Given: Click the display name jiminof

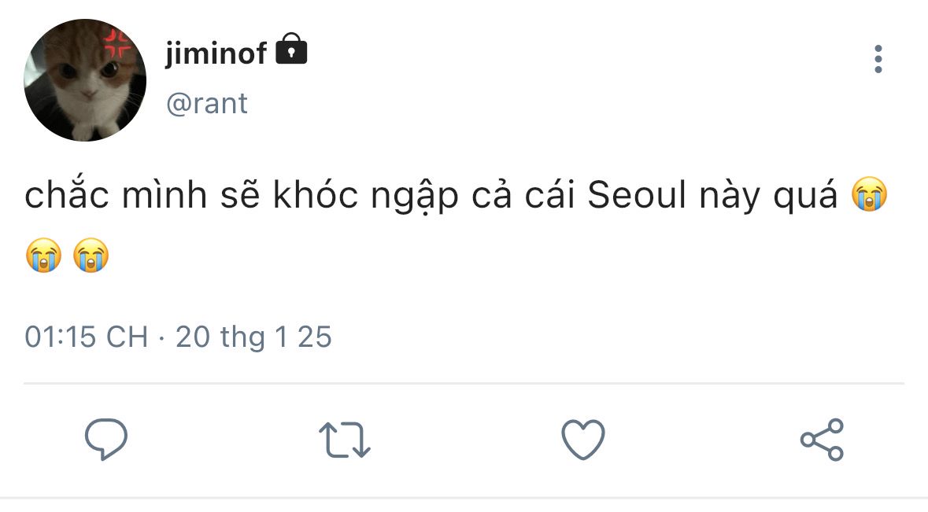Looking at the screenshot, I should pyautogui.click(x=216, y=53).
